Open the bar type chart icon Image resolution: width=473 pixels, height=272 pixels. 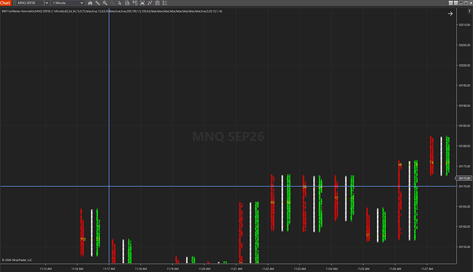(x=90, y=3)
